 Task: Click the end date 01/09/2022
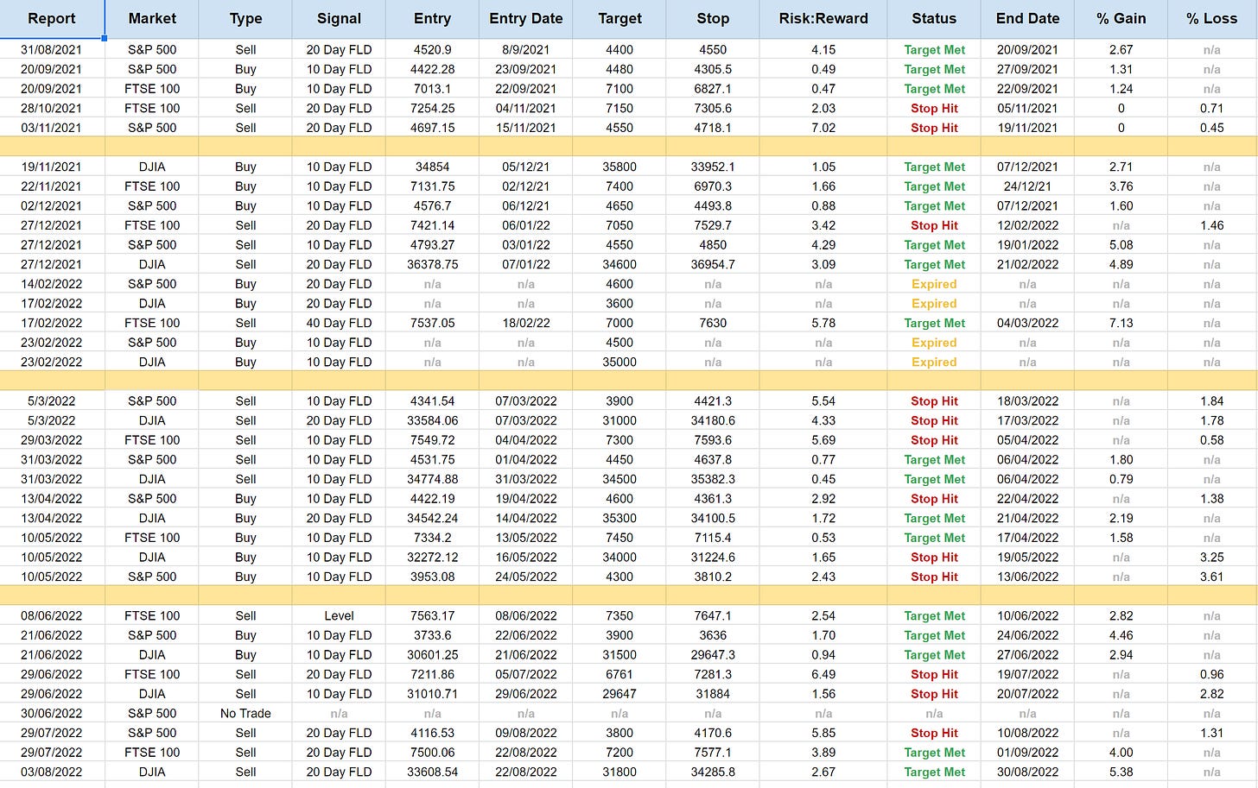1027,753
